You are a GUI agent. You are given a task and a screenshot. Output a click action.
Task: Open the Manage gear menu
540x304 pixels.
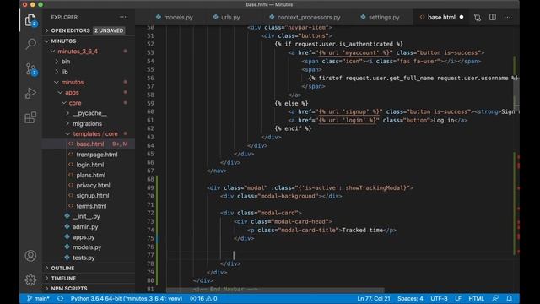[x=30, y=280]
